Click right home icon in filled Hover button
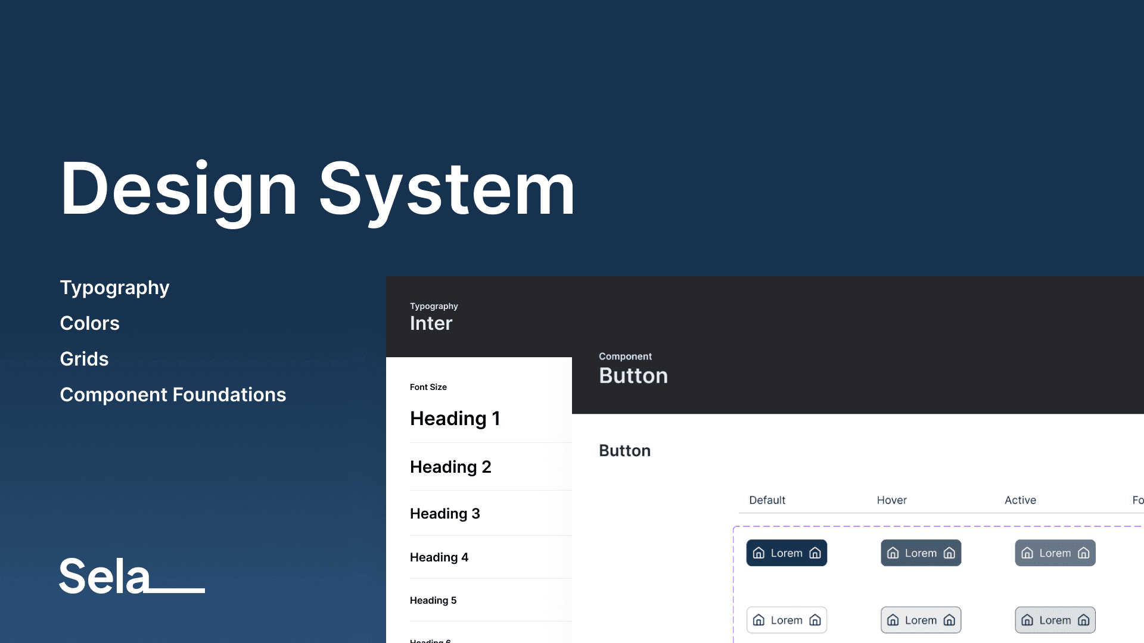 click(x=949, y=553)
